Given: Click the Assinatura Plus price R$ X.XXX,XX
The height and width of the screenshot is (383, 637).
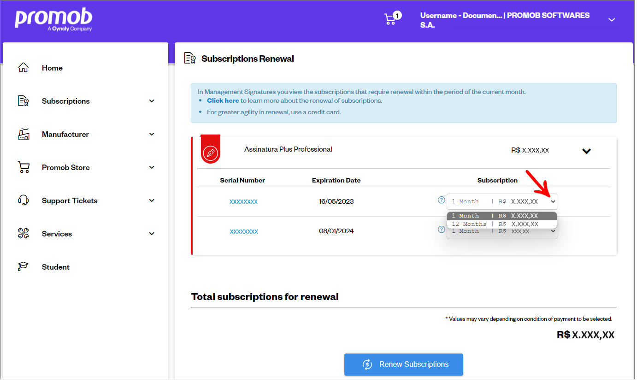Looking at the screenshot, I should [x=530, y=150].
